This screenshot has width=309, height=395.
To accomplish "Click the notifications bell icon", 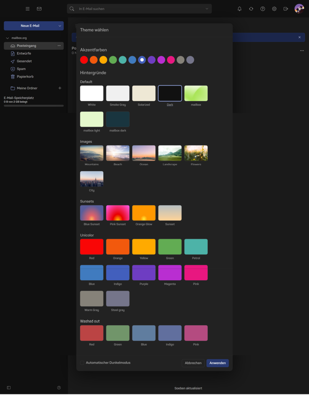I will (240, 9).
